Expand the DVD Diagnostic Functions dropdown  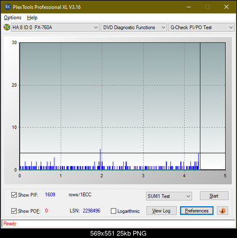[x=134, y=28]
